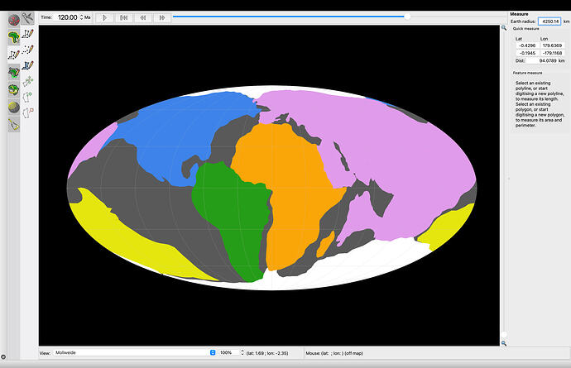Open the Pole Manipulation workflow icon
571x368 pixels.
click(14, 89)
